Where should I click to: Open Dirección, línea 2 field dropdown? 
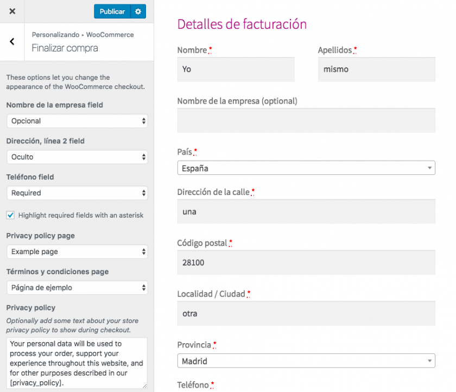[x=77, y=157]
